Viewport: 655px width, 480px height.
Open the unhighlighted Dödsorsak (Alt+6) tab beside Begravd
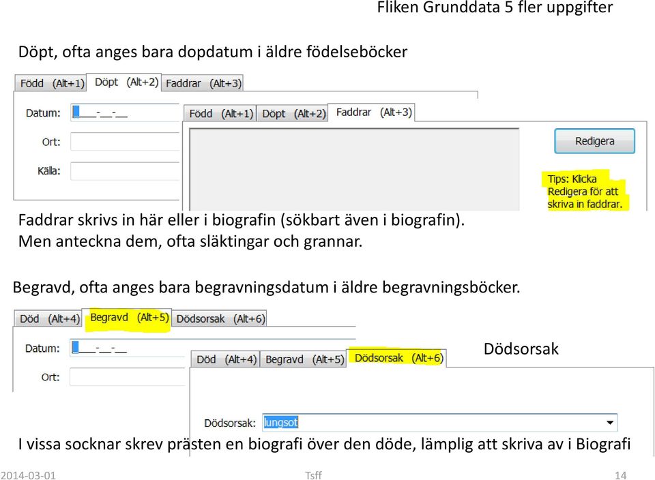tap(219, 319)
